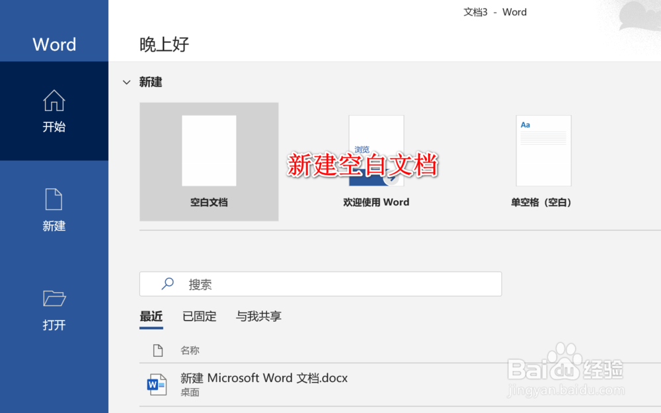Image resolution: width=661 pixels, height=413 pixels.
Task: Click the 搜索 search input field
Action: pyautogui.click(x=321, y=284)
